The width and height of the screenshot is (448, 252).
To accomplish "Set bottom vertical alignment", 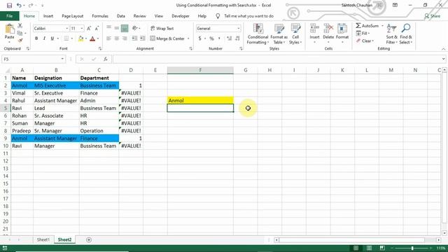I will pos(125,28).
